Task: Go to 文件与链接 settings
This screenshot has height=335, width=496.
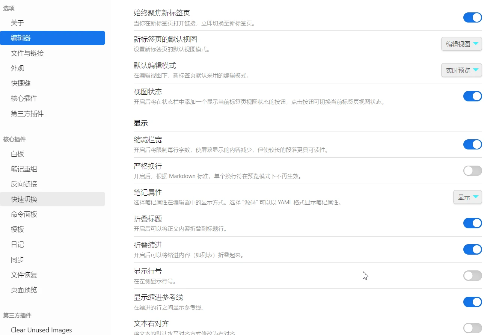Action: (x=27, y=53)
